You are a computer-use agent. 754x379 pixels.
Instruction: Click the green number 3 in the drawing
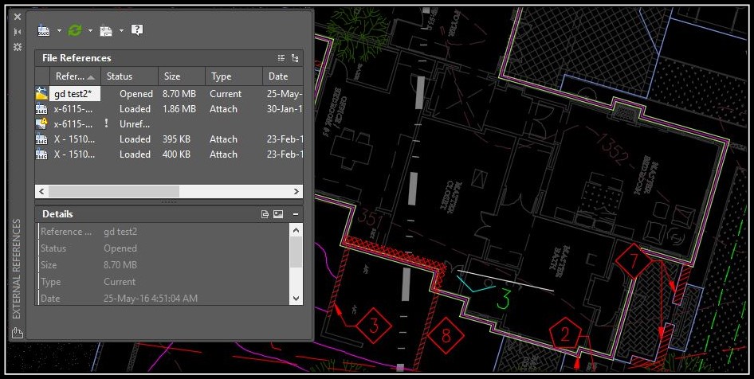(x=502, y=299)
